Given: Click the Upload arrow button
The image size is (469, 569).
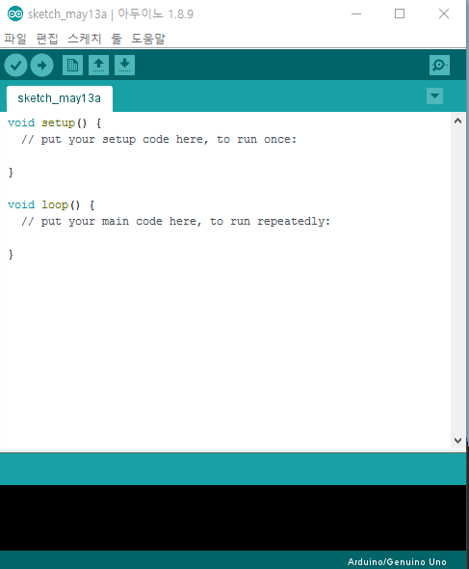Looking at the screenshot, I should click(42, 66).
